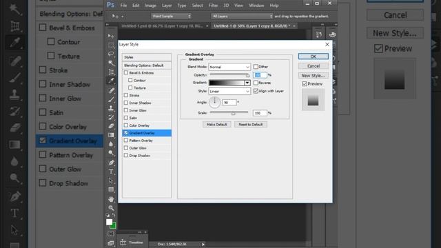The height and width of the screenshot is (248, 441).
Task: Uncheck Align with Layer
Action: point(256,91)
